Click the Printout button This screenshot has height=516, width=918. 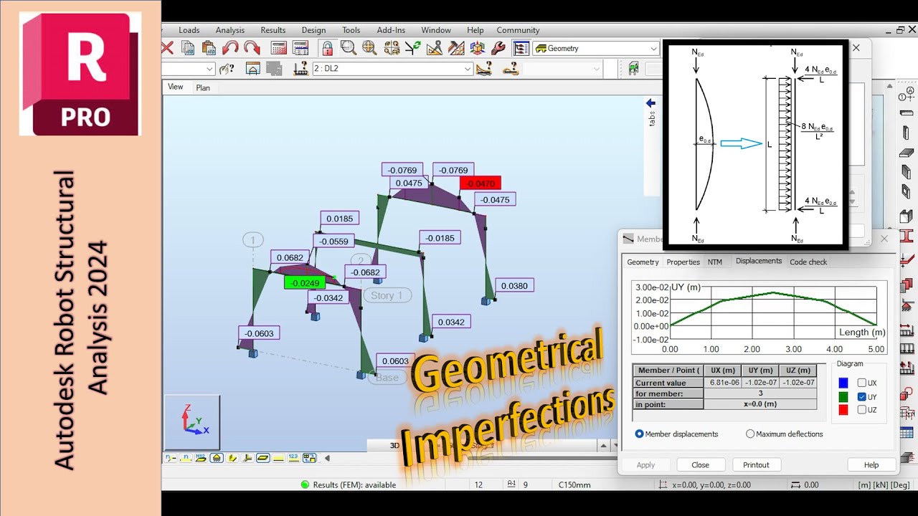pos(756,465)
